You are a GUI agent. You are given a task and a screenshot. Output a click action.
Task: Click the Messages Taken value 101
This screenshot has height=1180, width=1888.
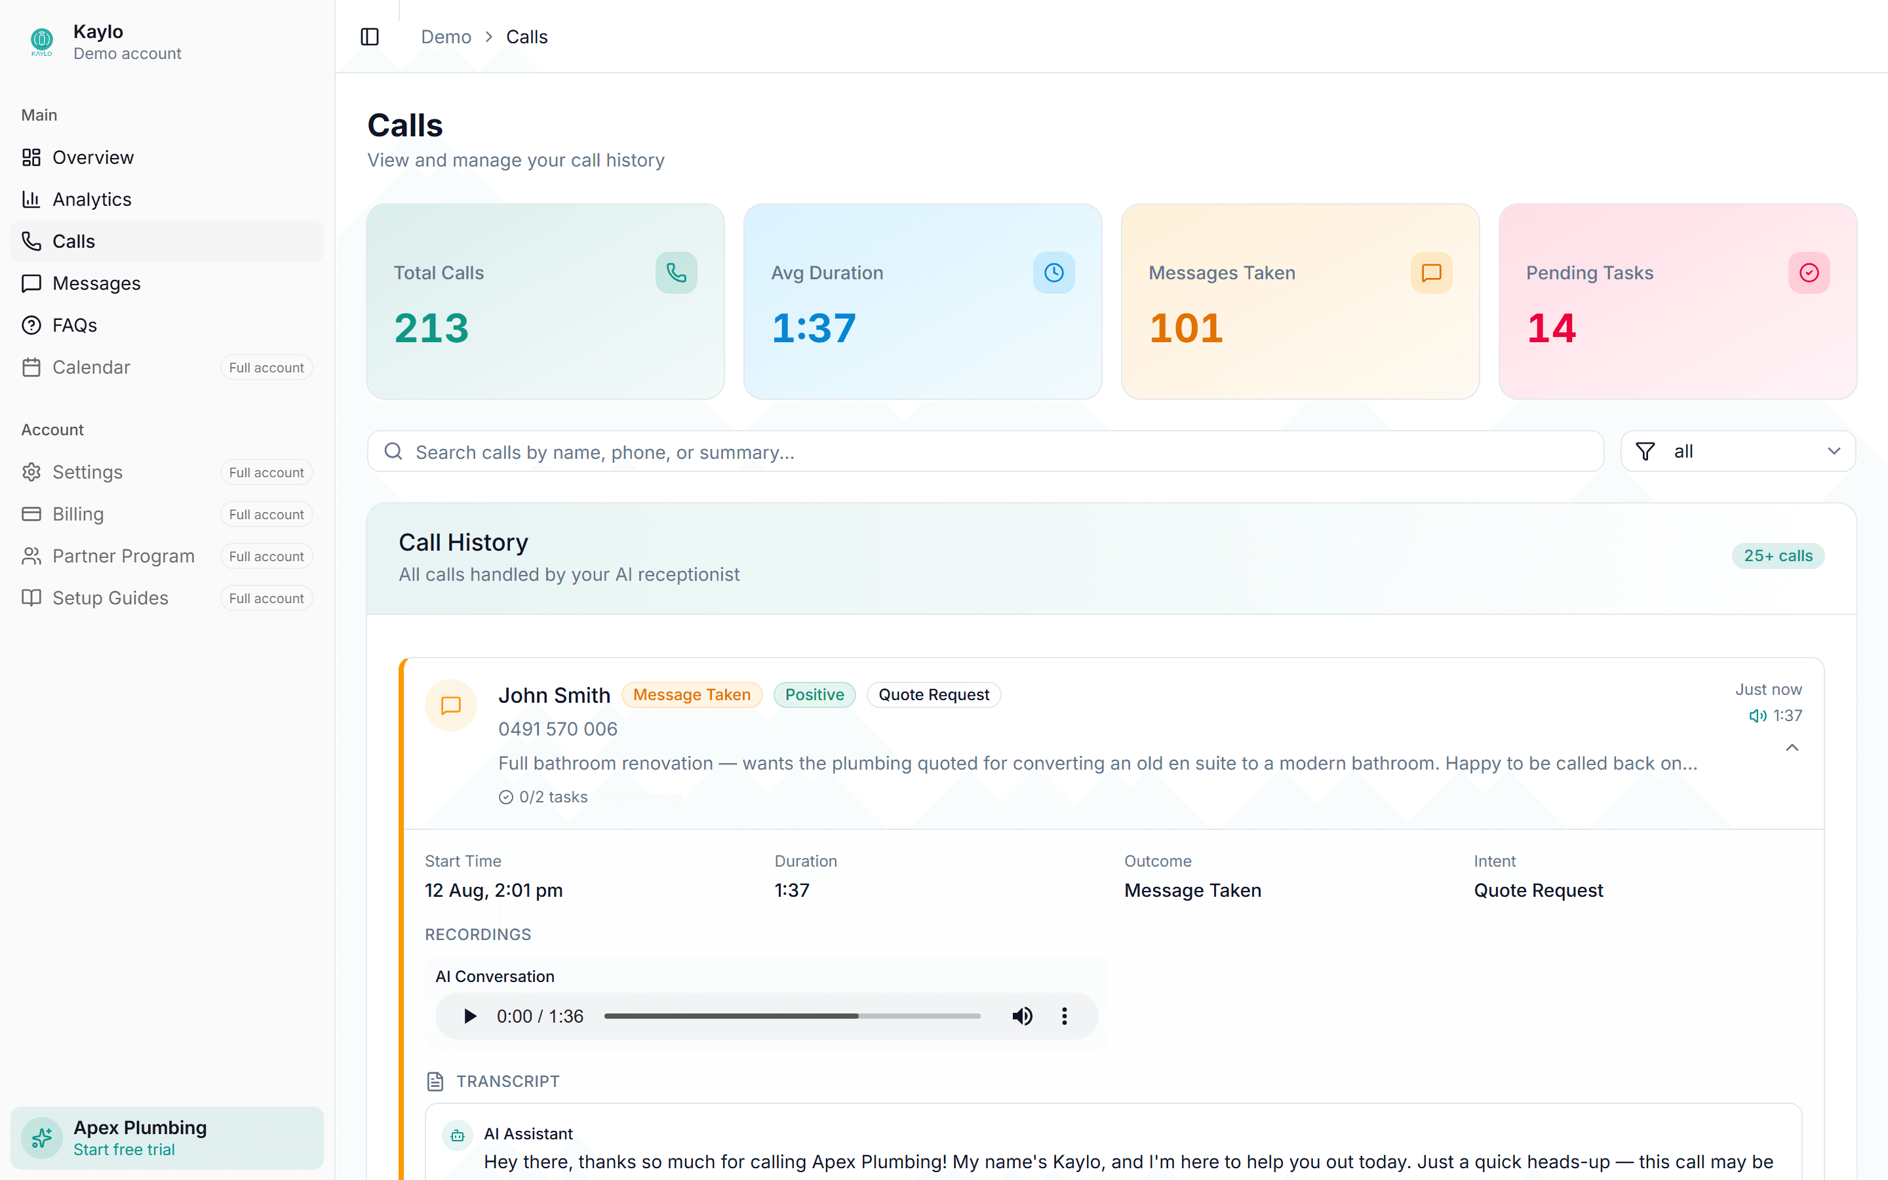click(x=1186, y=328)
